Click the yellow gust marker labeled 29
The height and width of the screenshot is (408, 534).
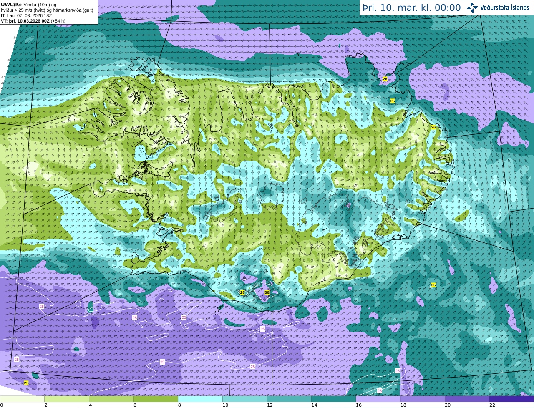[26, 383]
